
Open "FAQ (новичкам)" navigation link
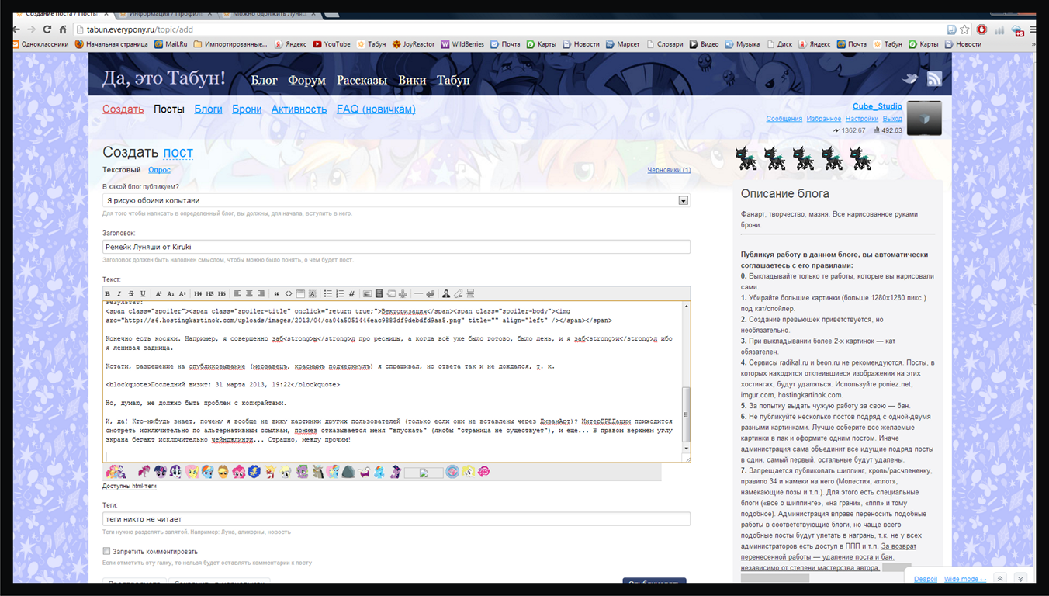click(376, 109)
